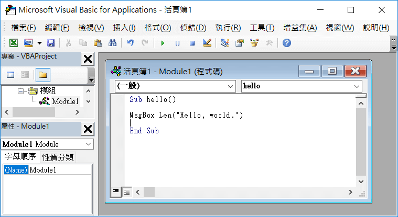Toggle Folders view in project panel
Screen dimensions: 398x217
(42, 75)
